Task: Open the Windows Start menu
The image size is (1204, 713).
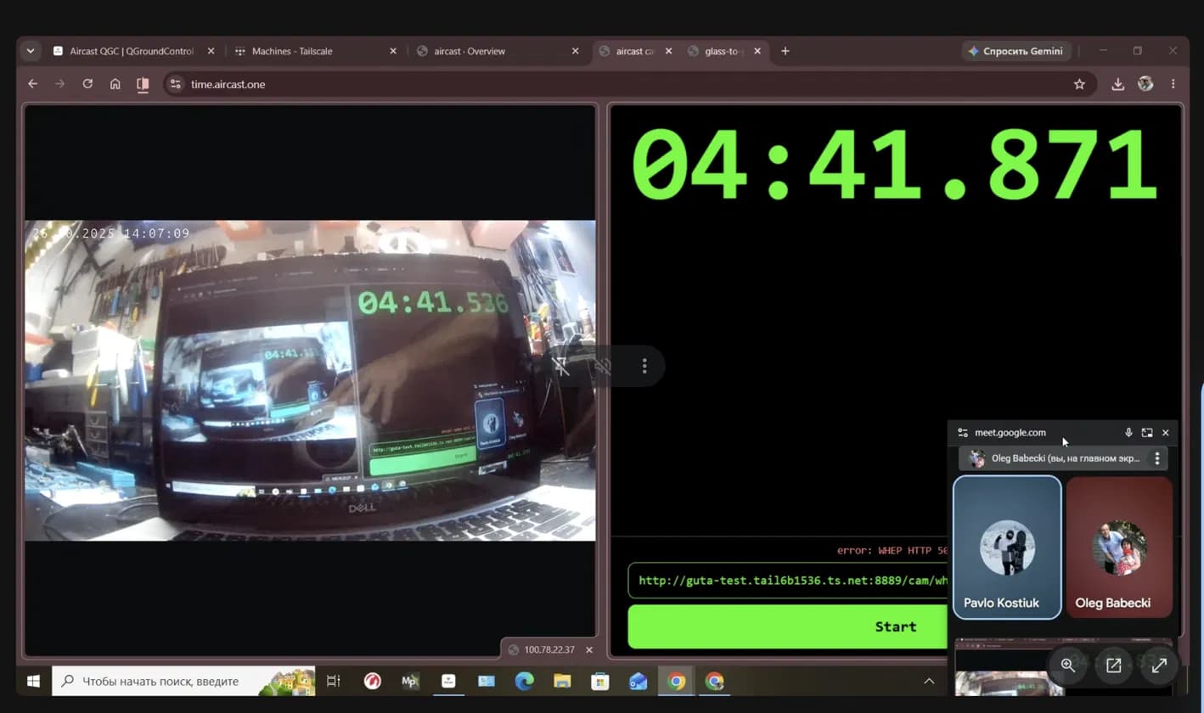Action: 34,681
